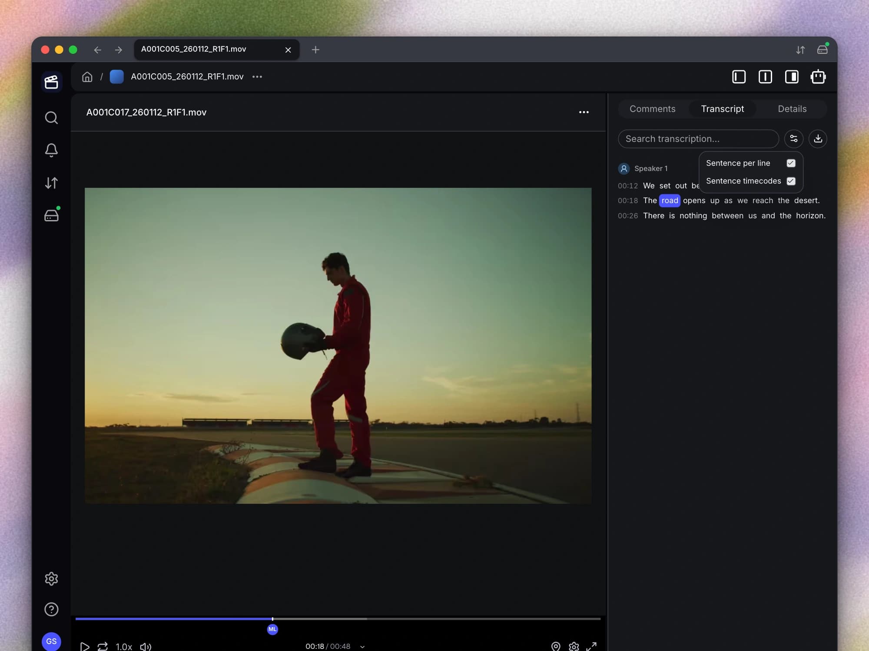Download the transcript
The width and height of the screenshot is (869, 651).
click(818, 139)
